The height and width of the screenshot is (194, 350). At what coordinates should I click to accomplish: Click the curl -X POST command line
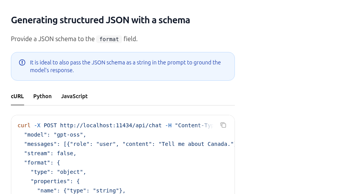tap(115, 125)
